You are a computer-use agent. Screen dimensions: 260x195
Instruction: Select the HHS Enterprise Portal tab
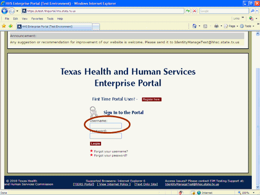[54, 26]
